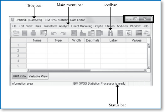This screenshot has width=165, height=112.
Task: Click 'IBM SPSS Statistics Processor is ready' status
Action: 99,83
